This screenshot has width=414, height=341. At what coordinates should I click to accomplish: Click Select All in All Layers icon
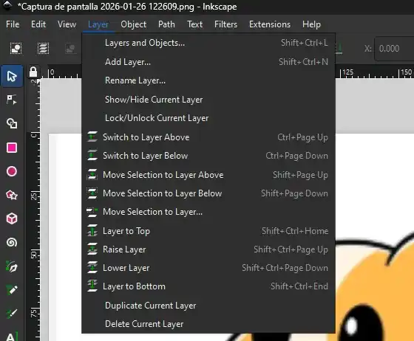tap(43, 49)
